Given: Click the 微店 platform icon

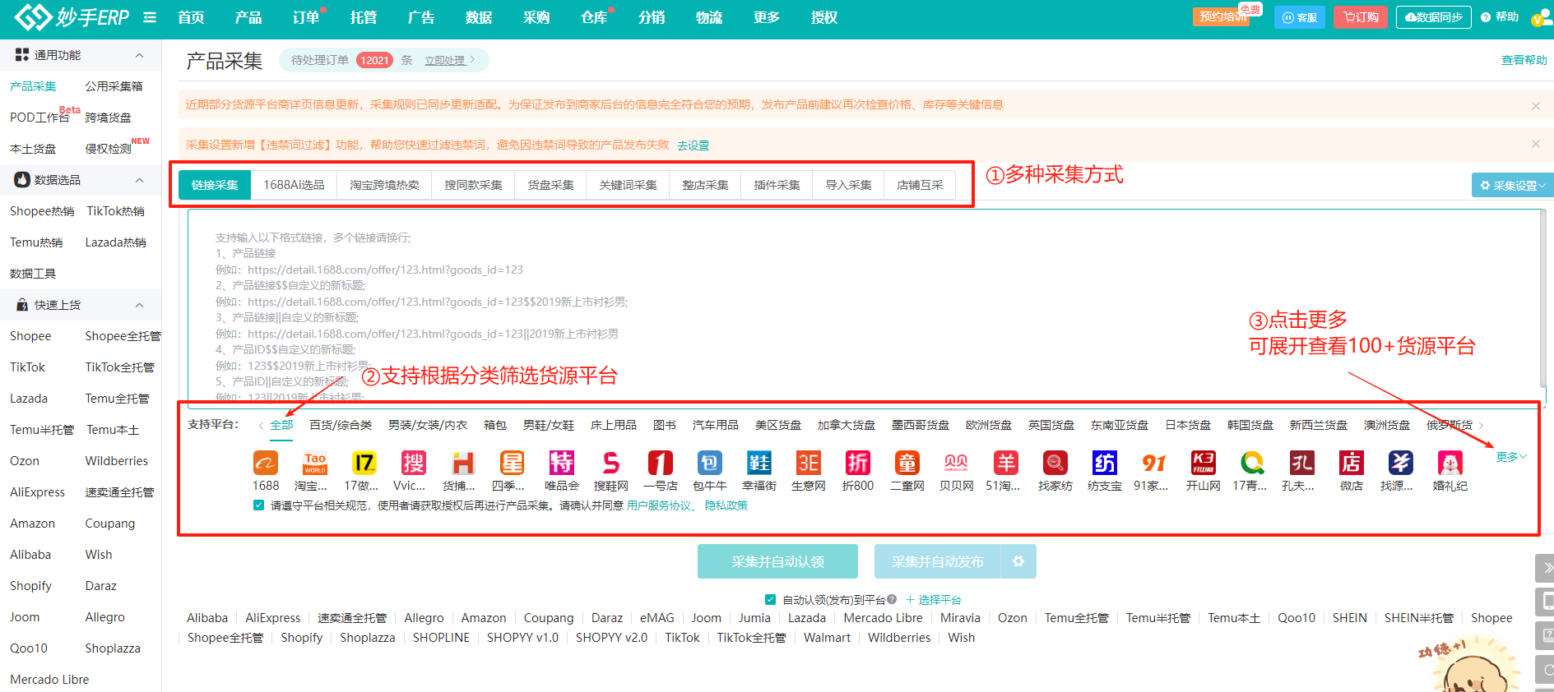Looking at the screenshot, I should (x=1351, y=464).
